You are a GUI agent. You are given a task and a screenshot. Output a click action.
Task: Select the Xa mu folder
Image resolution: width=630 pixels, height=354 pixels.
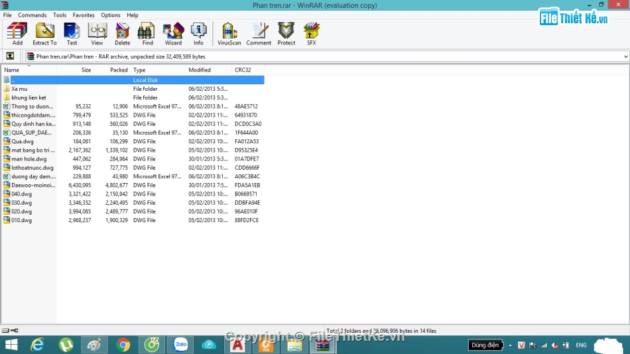point(133,89)
